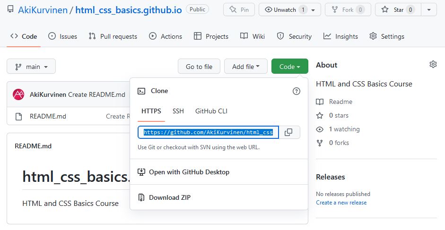Click the star icon beside 0 stars
445x230 pixels.
320,115
